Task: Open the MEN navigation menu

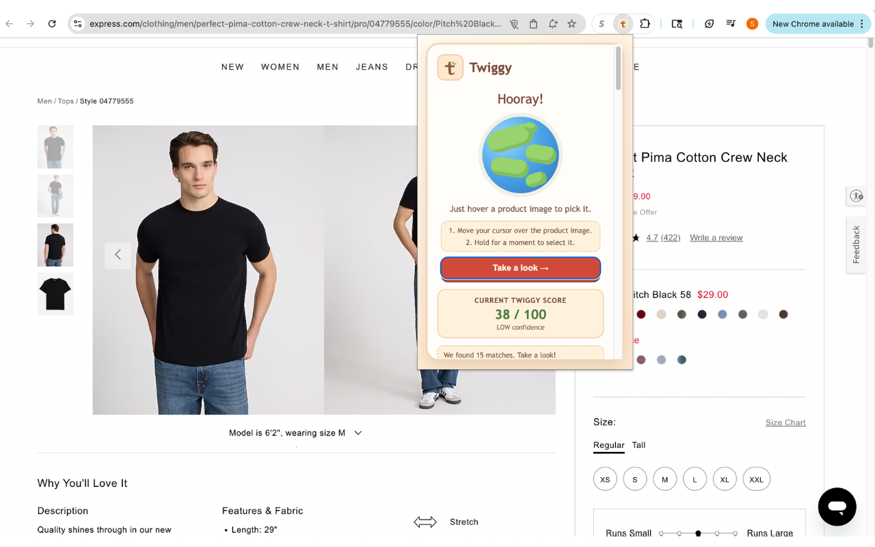Action: coord(327,66)
